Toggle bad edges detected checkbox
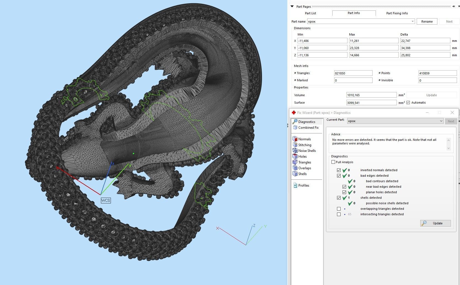The height and width of the screenshot is (285, 460). coord(339,176)
